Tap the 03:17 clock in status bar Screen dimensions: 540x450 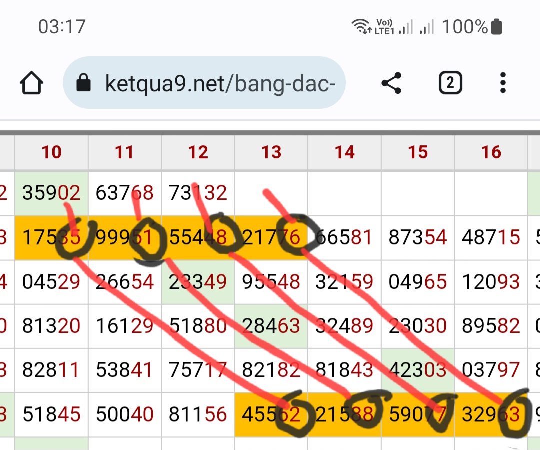[x=62, y=26]
